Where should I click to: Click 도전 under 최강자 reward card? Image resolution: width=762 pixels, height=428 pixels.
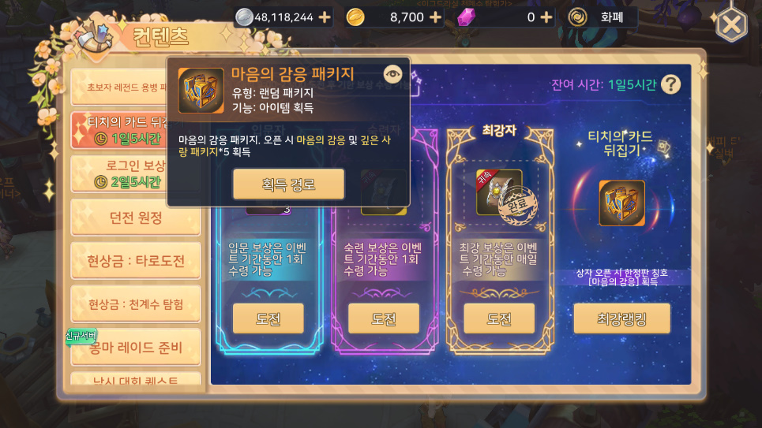tap(499, 318)
